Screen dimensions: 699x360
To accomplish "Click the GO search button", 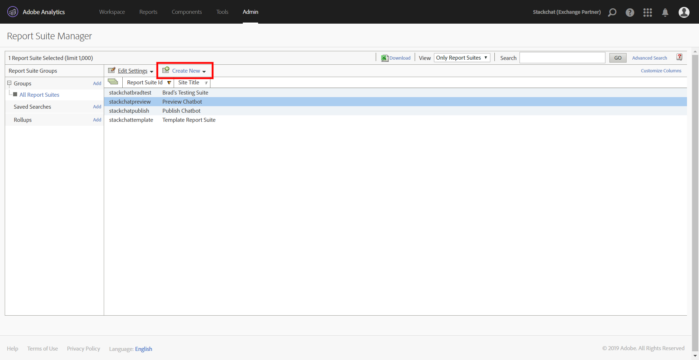I will click(x=618, y=58).
